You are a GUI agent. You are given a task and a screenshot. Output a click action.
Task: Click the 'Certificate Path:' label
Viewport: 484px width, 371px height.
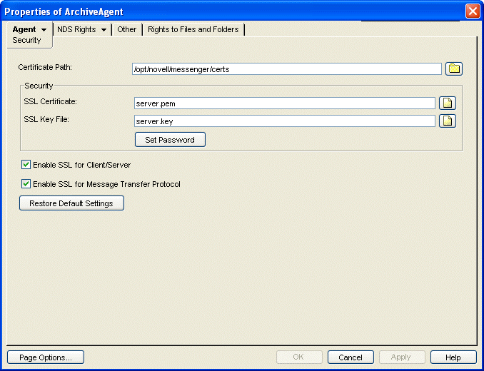(x=45, y=67)
